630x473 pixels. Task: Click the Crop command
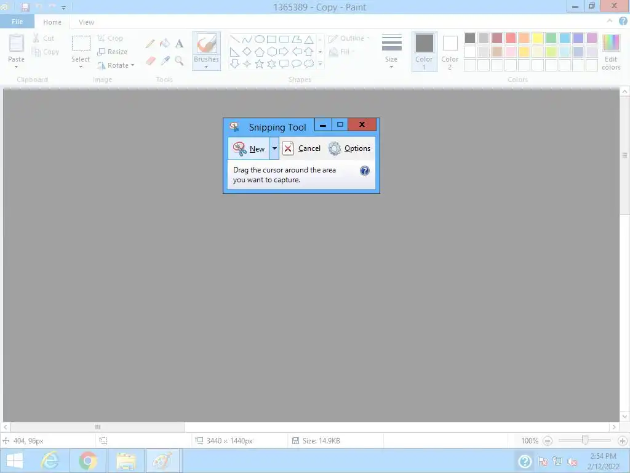110,38
